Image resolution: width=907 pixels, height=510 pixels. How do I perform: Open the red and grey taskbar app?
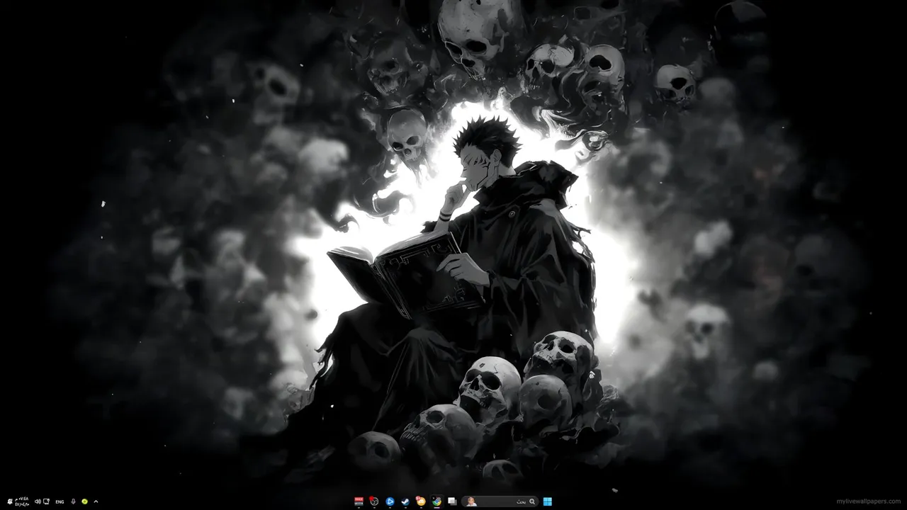[x=359, y=501]
